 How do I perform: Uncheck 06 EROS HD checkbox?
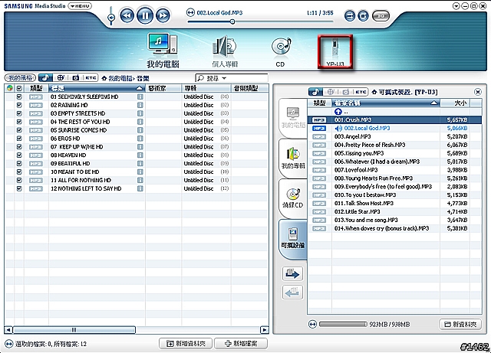pos(19,139)
